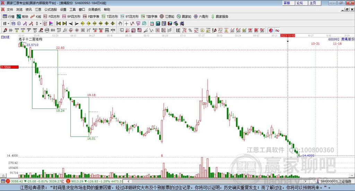
Task: Click the 11-16 projected date marker
Action: coord(337,43)
